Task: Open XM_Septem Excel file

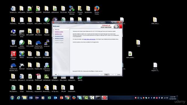Action: 13,89
